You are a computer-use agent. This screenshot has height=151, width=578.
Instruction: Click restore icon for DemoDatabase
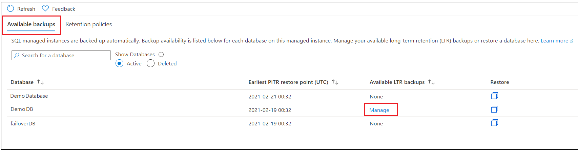(x=494, y=96)
